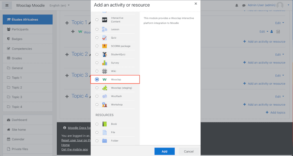Click the move handle beside Topic 2

[x=67, y=55]
